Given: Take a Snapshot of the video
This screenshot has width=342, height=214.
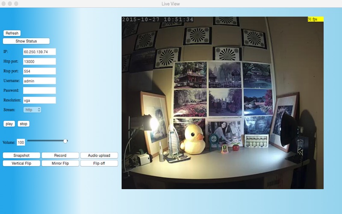Looking at the screenshot, I should pos(21,155).
